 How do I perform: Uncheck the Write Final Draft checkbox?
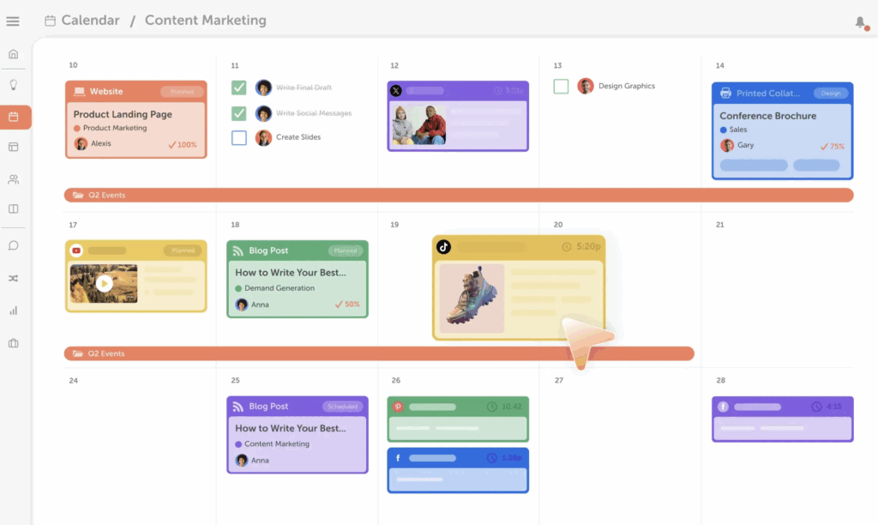pyautogui.click(x=238, y=87)
